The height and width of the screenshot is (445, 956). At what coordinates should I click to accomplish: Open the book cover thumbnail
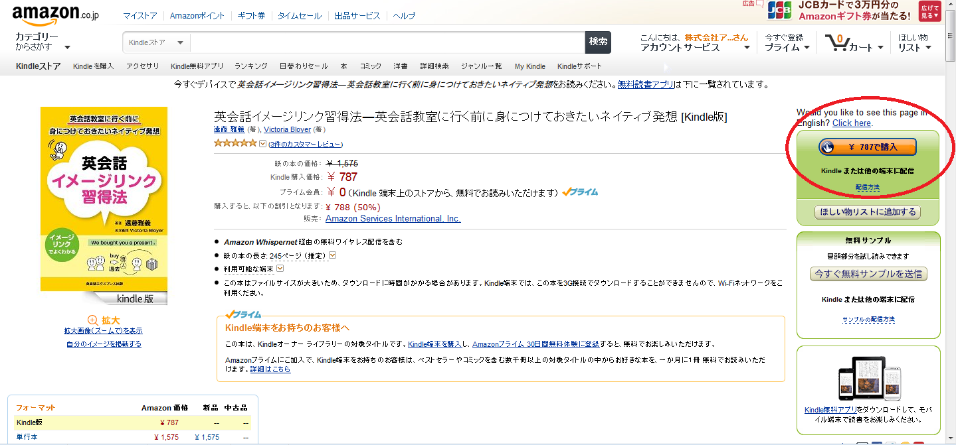[104, 206]
